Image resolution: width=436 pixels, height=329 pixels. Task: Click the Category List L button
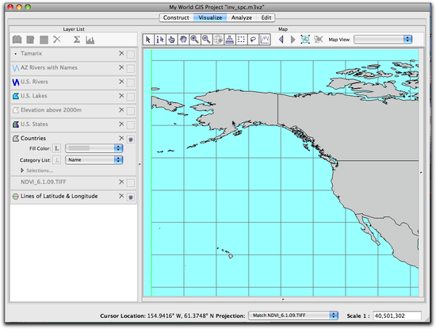(57, 160)
